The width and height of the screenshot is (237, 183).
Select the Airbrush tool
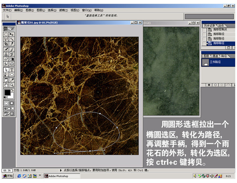click(x=6, y=50)
